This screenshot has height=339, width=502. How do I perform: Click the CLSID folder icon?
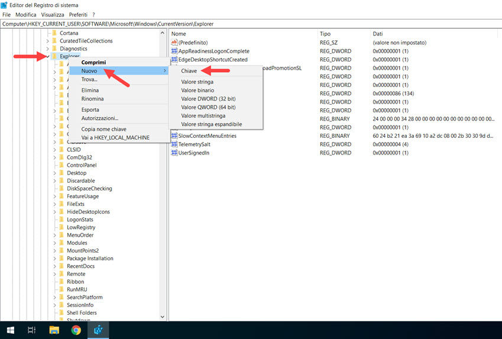click(x=61, y=149)
